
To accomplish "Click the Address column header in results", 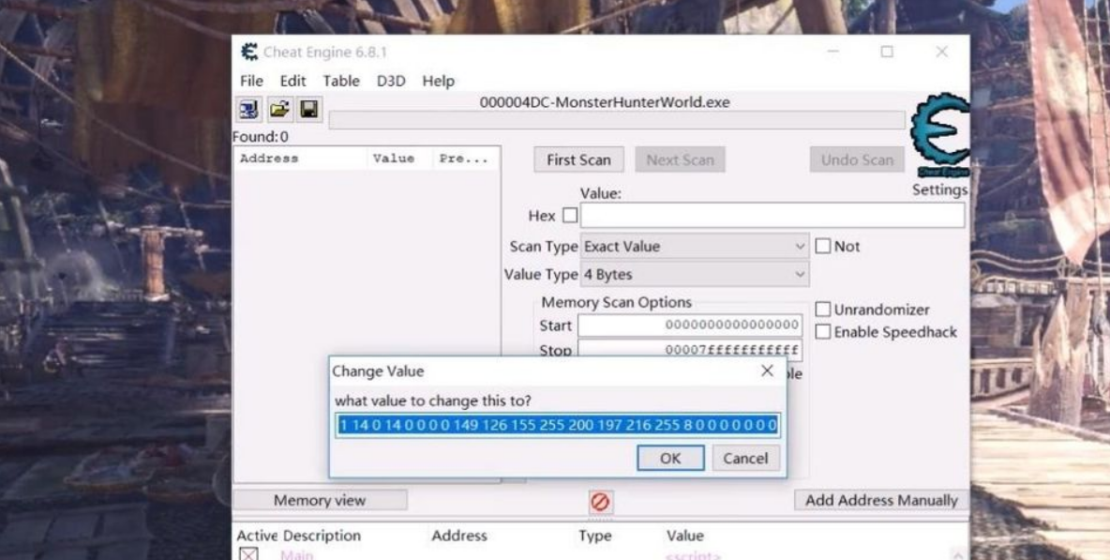I will 301,159.
